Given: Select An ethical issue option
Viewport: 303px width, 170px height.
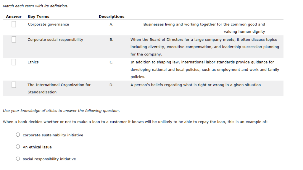Looking at the screenshot, I should coord(18,147).
